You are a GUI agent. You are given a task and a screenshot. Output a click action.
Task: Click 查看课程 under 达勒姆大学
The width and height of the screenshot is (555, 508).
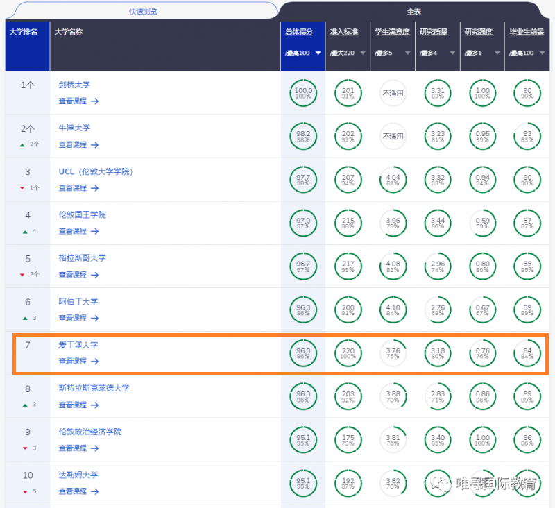point(78,491)
